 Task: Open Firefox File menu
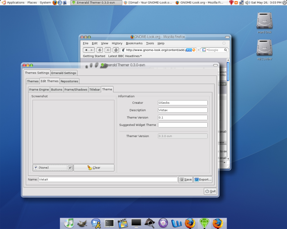pyautogui.click(x=85, y=43)
